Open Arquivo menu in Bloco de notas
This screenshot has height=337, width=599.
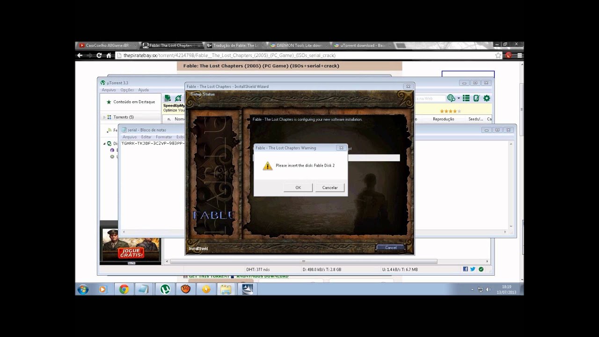coord(129,137)
